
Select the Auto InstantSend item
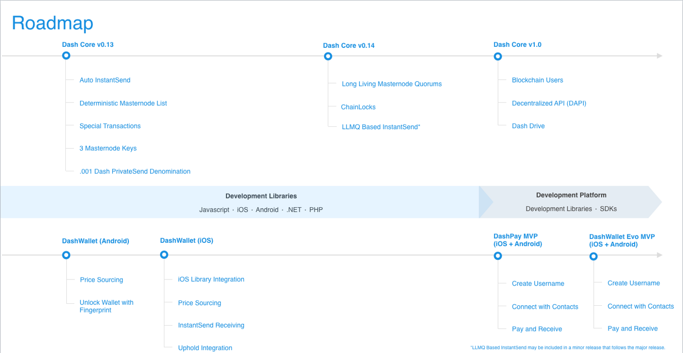(105, 80)
